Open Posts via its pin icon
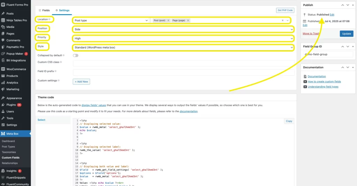The image size is (357, 186). [x=3, y=14]
